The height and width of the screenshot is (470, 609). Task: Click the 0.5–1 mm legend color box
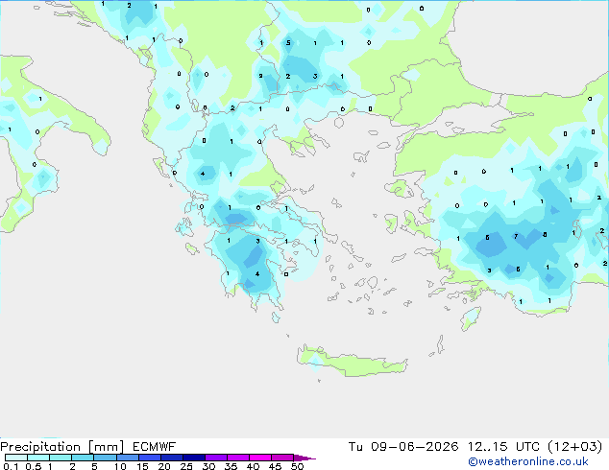tap(38, 458)
